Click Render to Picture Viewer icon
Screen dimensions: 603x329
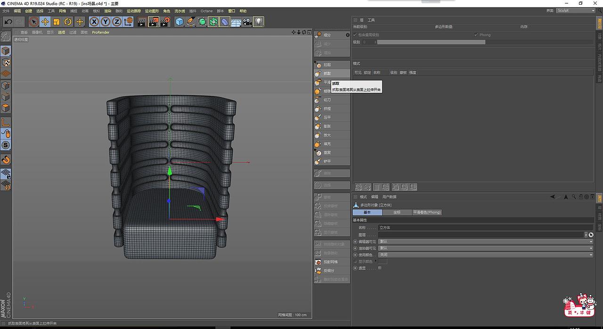153,22
